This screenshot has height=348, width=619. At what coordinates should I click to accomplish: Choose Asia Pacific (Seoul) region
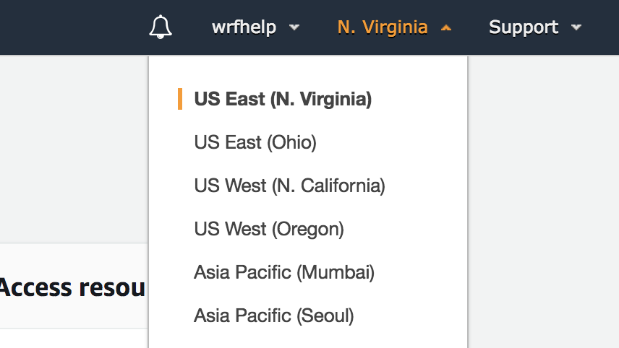273,316
